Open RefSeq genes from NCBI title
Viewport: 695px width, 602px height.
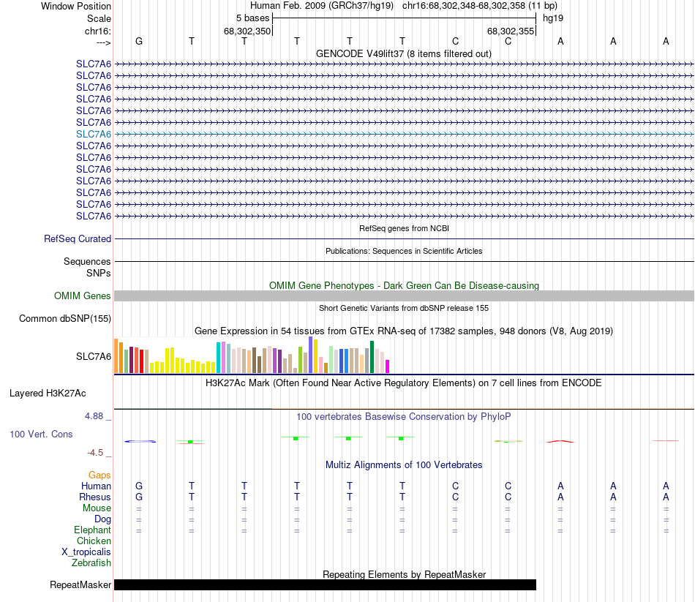[404, 228]
